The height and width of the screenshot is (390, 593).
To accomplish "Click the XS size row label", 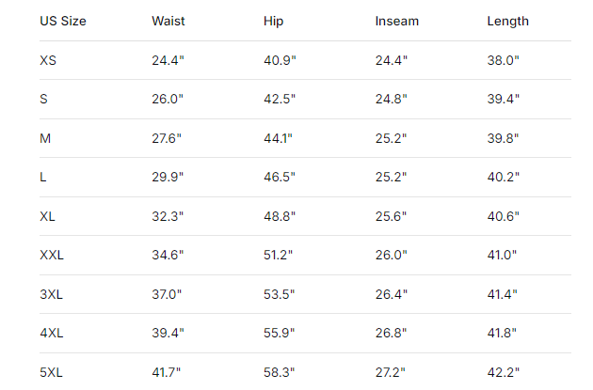I will point(48,60).
